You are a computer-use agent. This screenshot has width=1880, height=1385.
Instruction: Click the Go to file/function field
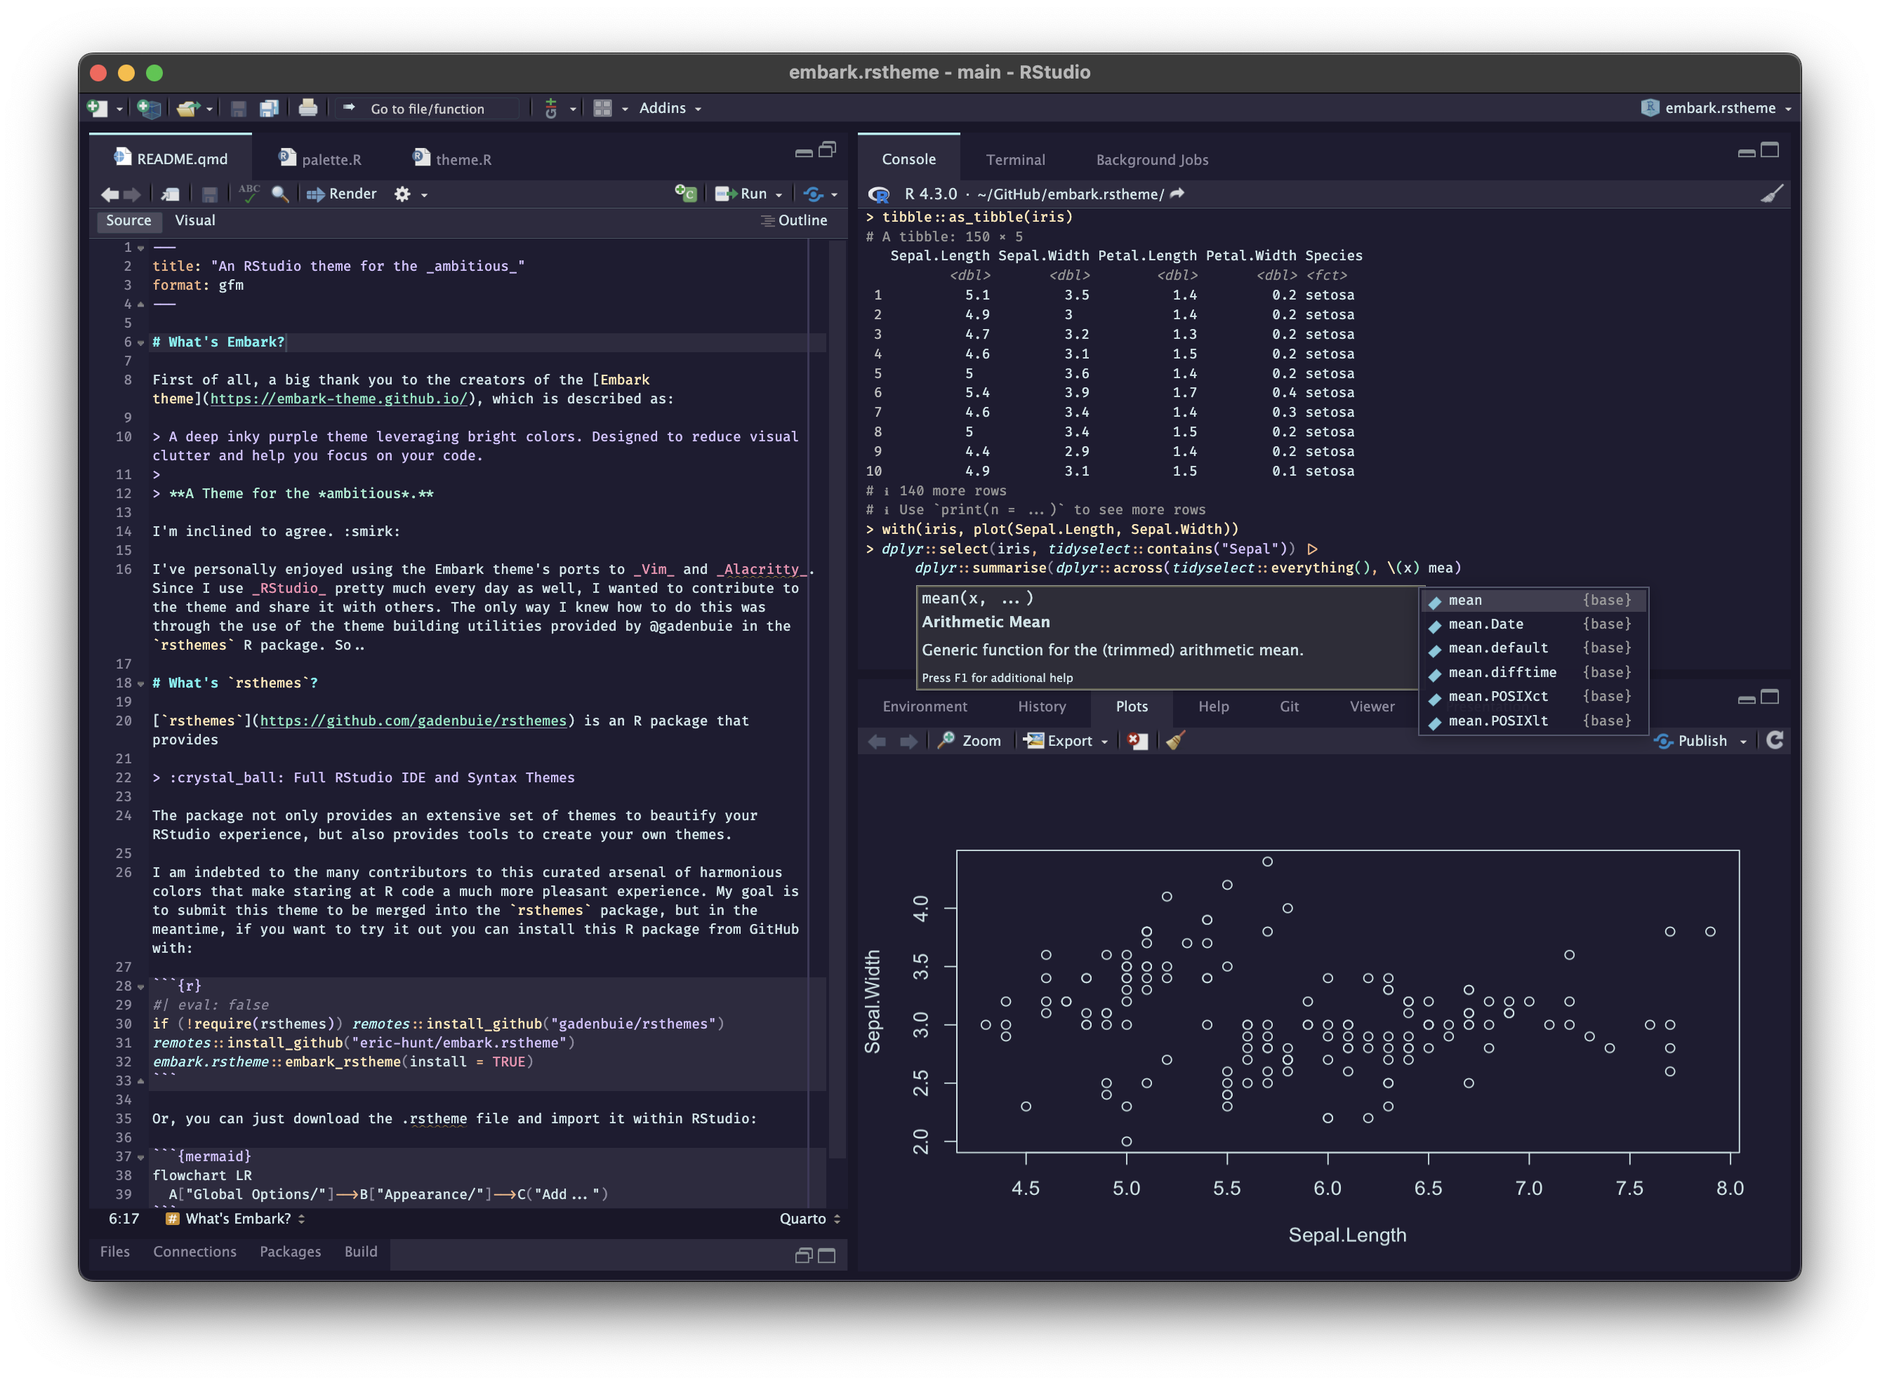click(x=428, y=109)
